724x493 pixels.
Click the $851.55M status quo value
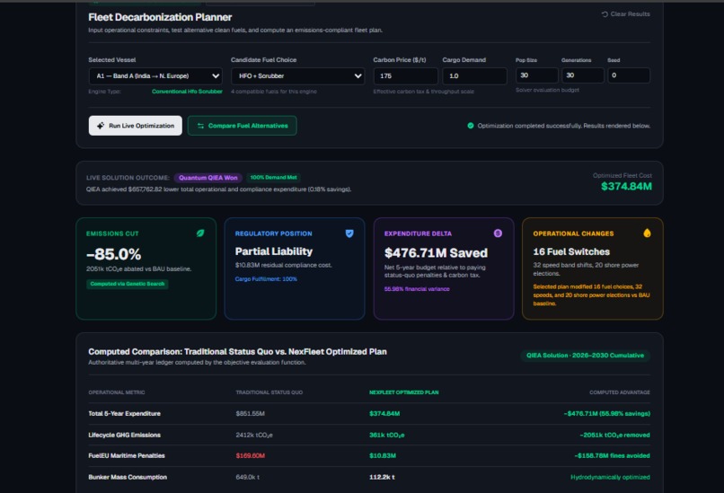pos(251,414)
